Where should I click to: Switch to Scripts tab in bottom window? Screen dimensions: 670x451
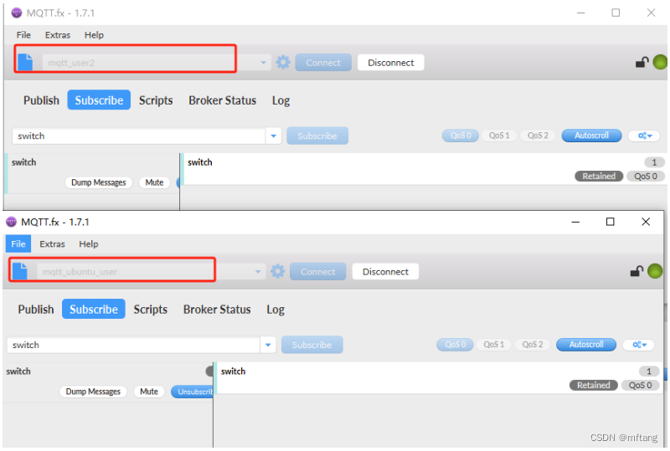coord(151,310)
